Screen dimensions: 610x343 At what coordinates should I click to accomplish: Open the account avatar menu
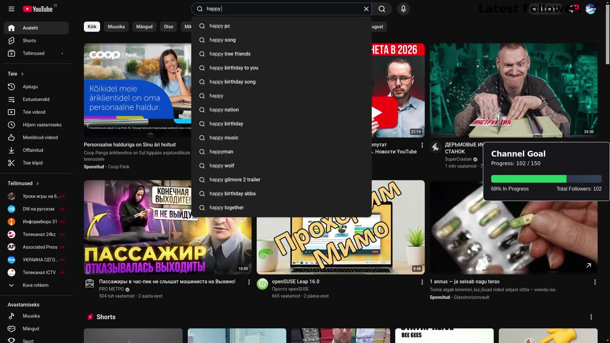(x=590, y=9)
